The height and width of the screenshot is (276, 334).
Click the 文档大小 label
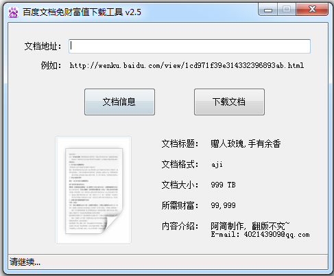(180, 185)
